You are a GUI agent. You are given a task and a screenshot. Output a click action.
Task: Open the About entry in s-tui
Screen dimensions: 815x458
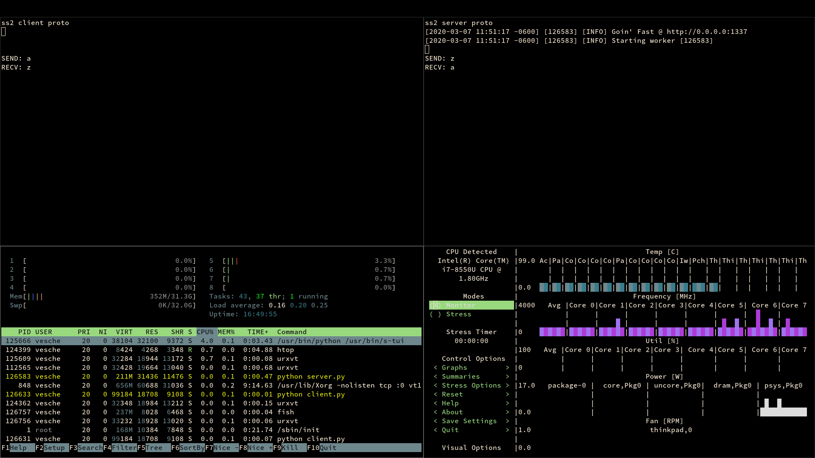452,412
